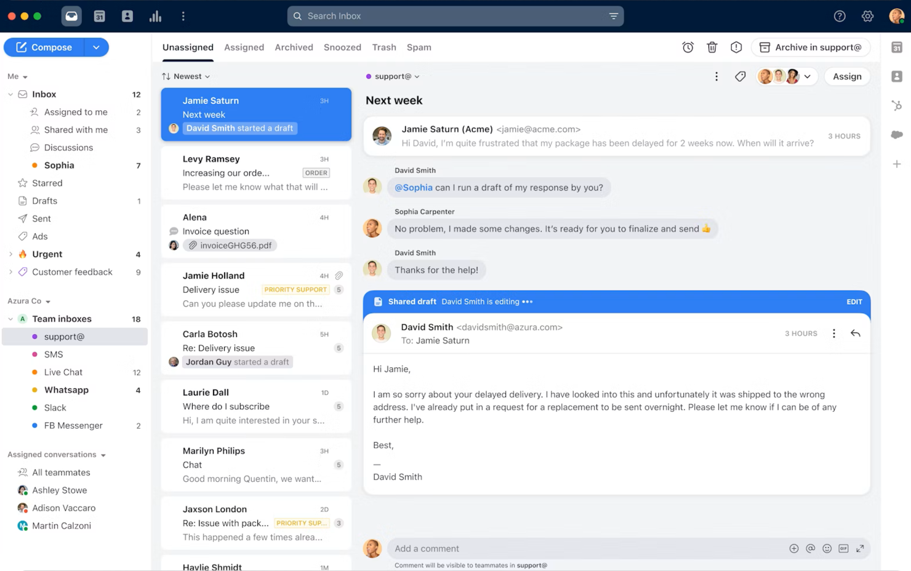Viewport: 911px width, 571px height.
Task: Open the invoiceGHG56.pdf attachment chip
Action: pyautogui.click(x=230, y=246)
